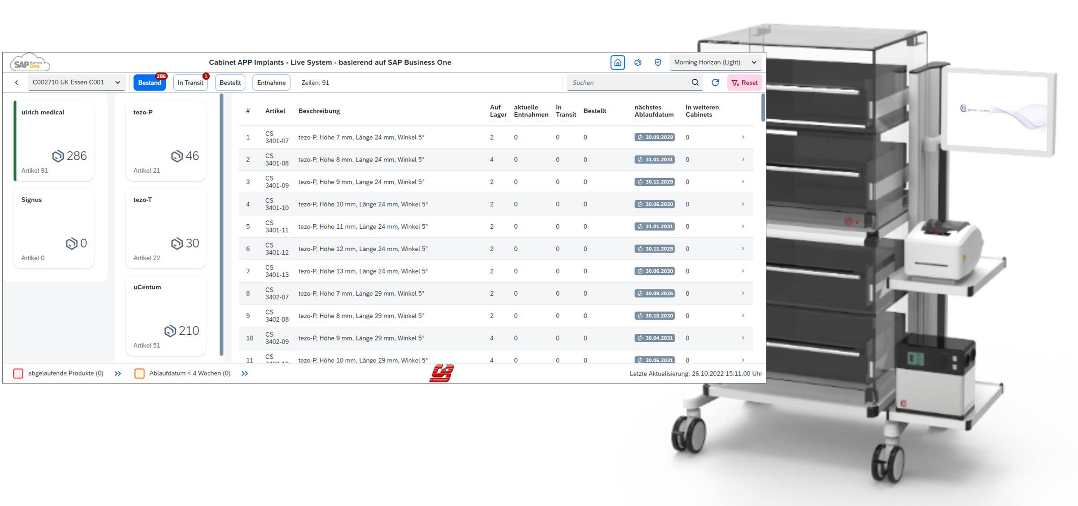Click the red G3 logo in footer
Image resolution: width=1078 pixels, height=506 pixels.
click(x=441, y=373)
